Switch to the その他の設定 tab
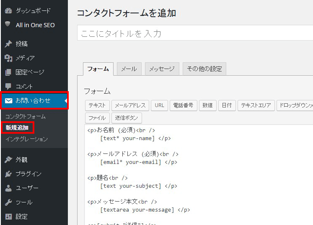 click(x=204, y=69)
